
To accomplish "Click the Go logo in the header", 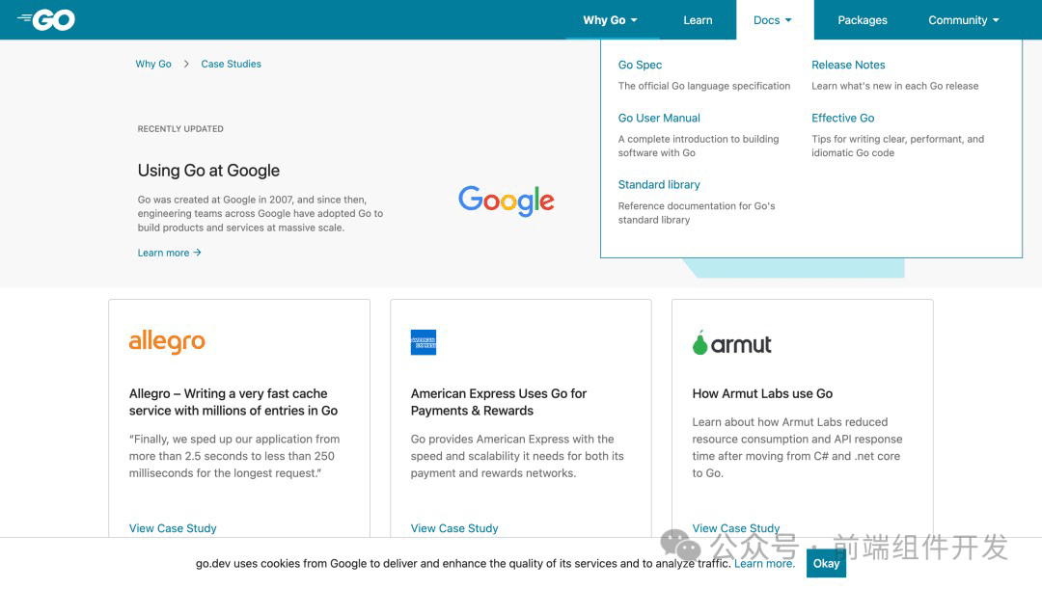I will pyautogui.click(x=46, y=20).
